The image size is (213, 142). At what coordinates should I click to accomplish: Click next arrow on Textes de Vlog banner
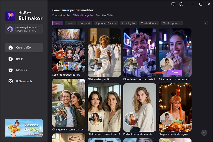[40, 128]
